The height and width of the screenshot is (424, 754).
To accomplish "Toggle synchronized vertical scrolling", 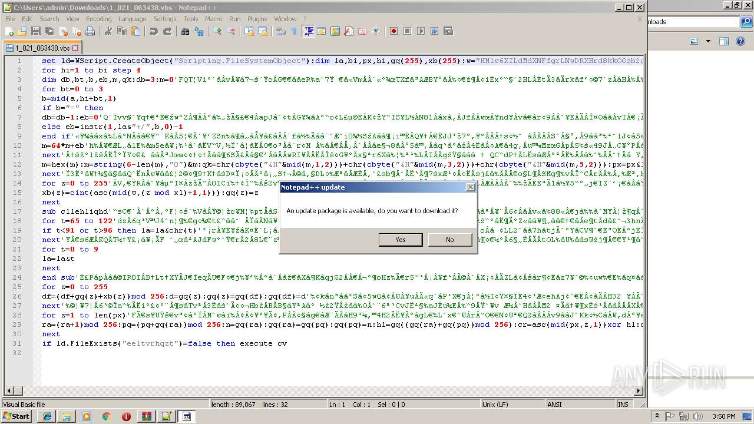I will (250, 31).
